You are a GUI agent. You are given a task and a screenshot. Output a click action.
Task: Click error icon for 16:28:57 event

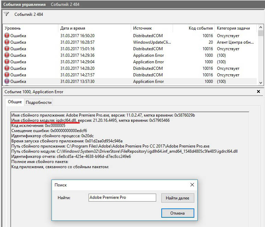coord(7,42)
